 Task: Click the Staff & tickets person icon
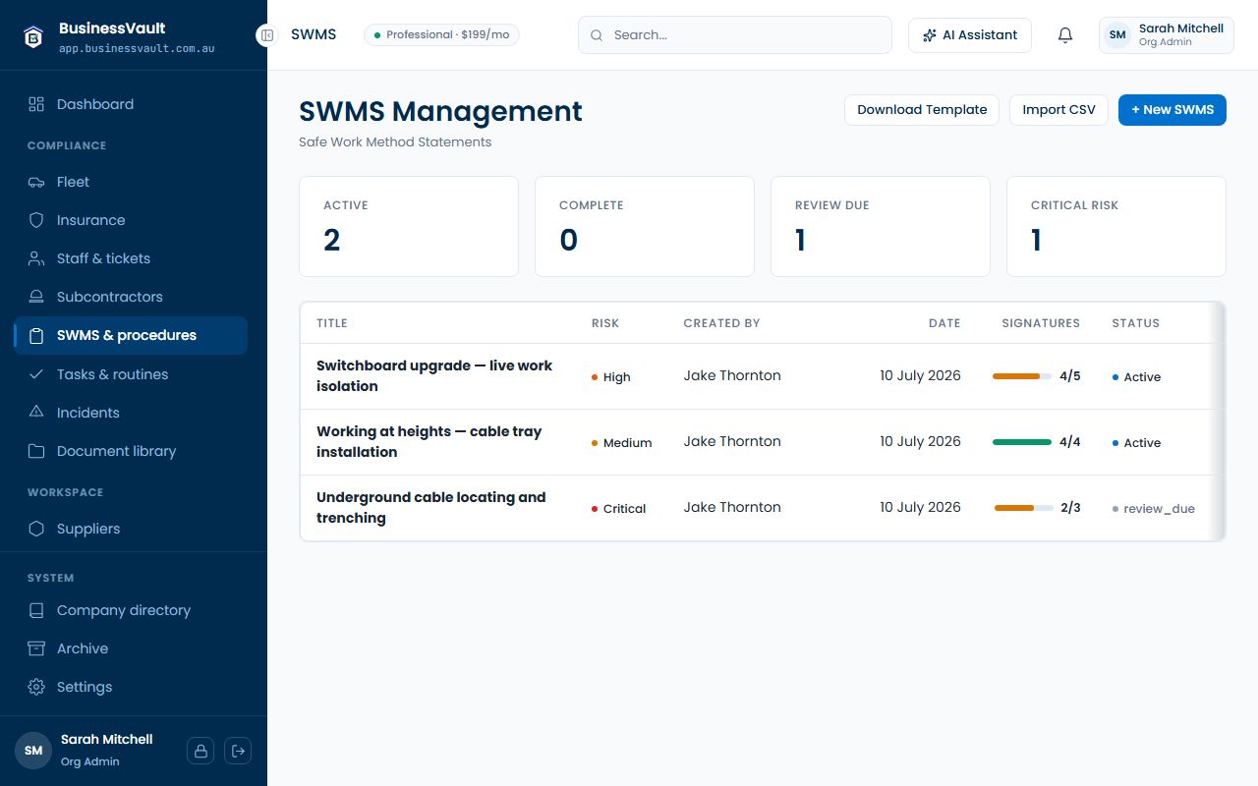(x=36, y=258)
